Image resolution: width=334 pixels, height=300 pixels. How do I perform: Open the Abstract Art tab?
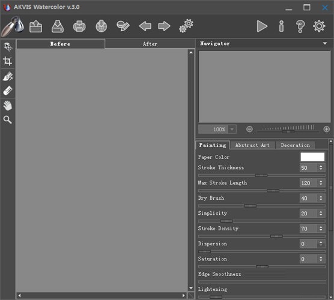[x=252, y=145]
